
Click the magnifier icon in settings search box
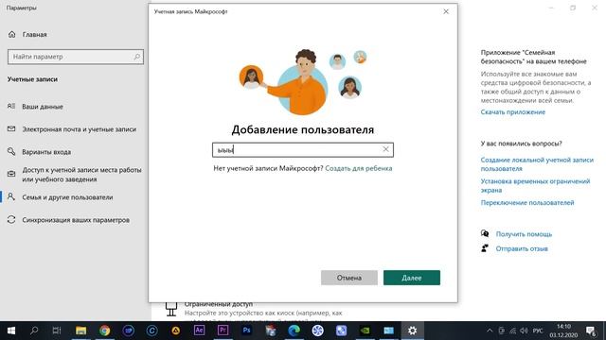(136, 57)
